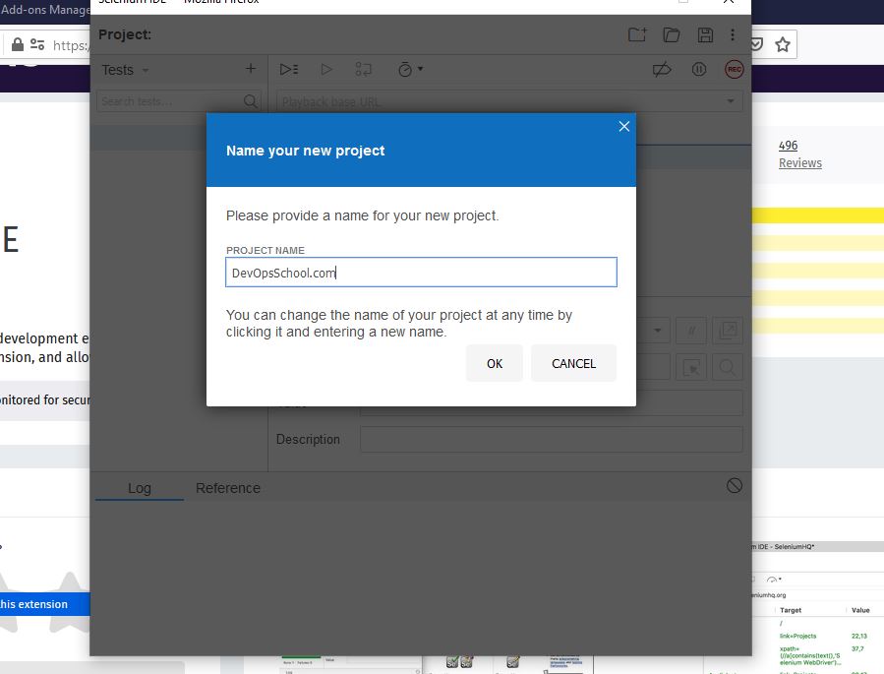Open the three-dot more options menu
Image resolution: width=884 pixels, height=674 pixels.
pyautogui.click(x=733, y=35)
